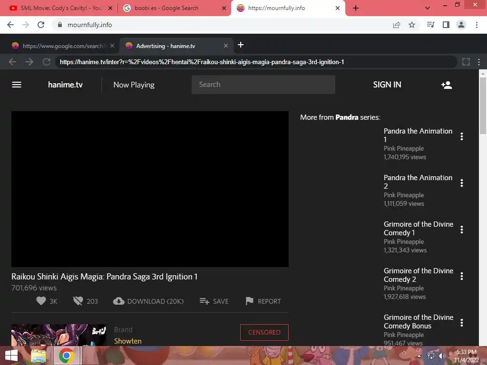This screenshot has height=365, width=487.
Task: Click the volume speaker tray icon
Action: (442, 355)
